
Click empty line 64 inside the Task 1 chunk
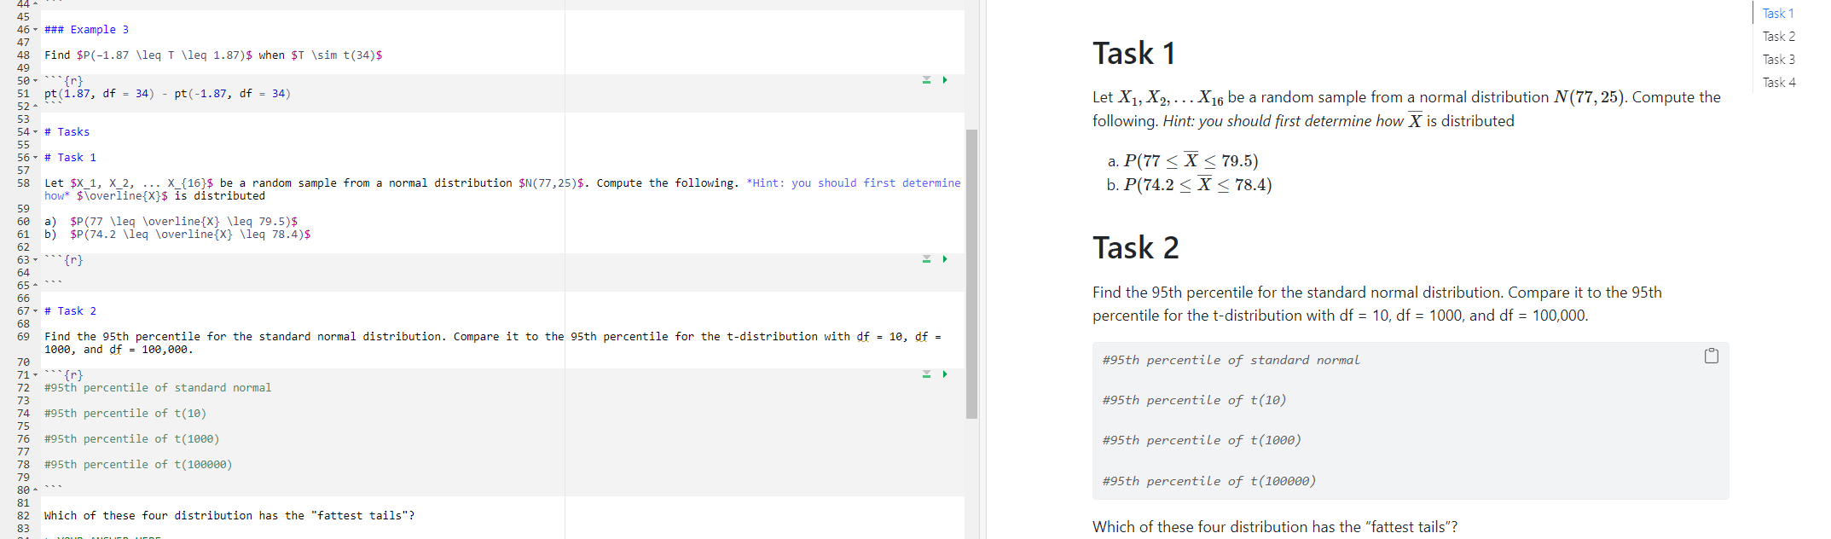[503, 273]
